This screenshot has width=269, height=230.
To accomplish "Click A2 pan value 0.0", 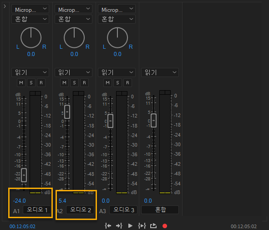I will pyautogui.click(x=74, y=54).
